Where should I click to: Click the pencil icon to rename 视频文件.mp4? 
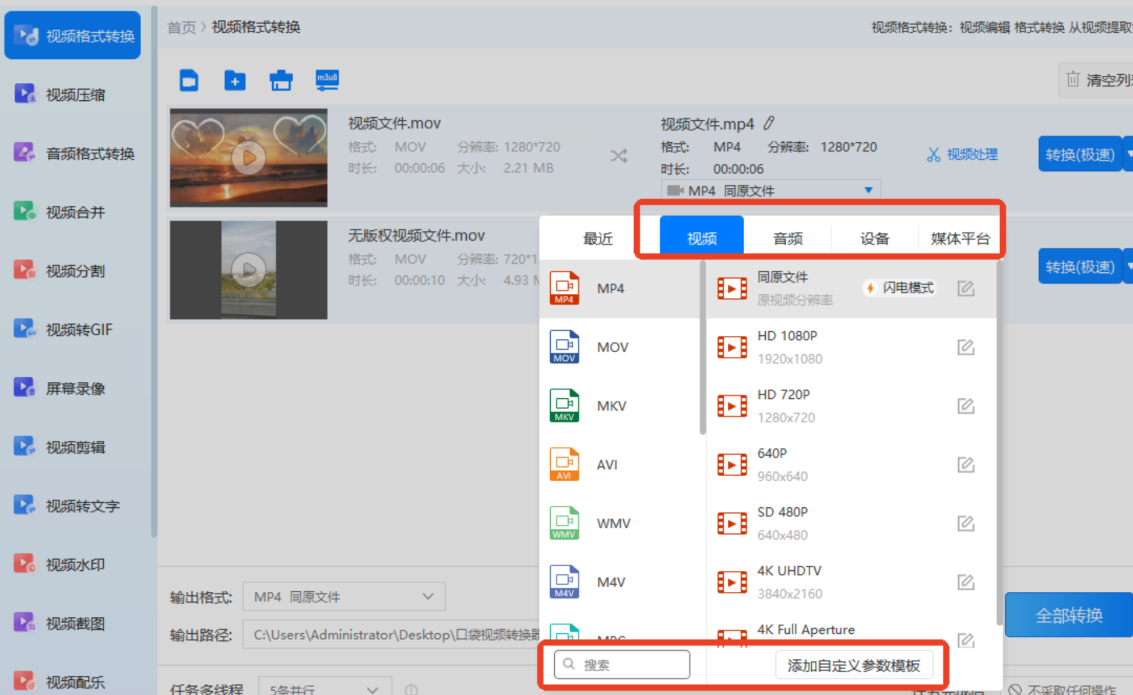[769, 123]
